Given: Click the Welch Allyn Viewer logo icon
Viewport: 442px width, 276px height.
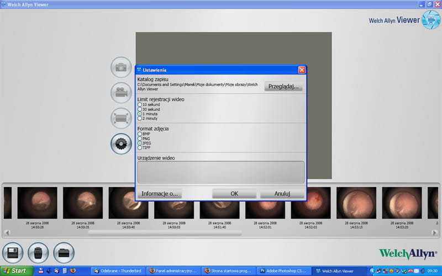Looking at the screenshot, I should tap(430, 19).
